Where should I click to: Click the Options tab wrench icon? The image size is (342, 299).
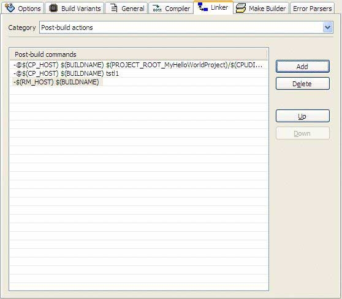tap(10, 8)
